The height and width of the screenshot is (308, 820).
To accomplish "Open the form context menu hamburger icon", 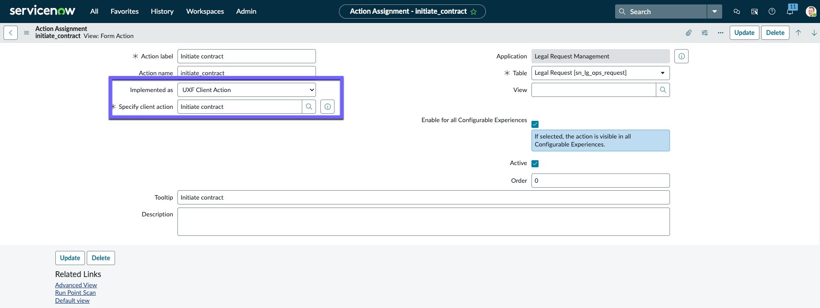I will [x=27, y=33].
